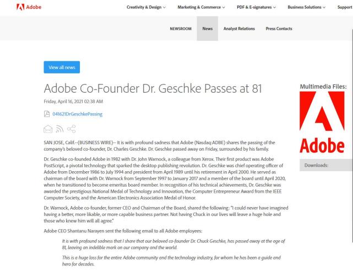
Task: Click the View all news button
Action: (62, 67)
